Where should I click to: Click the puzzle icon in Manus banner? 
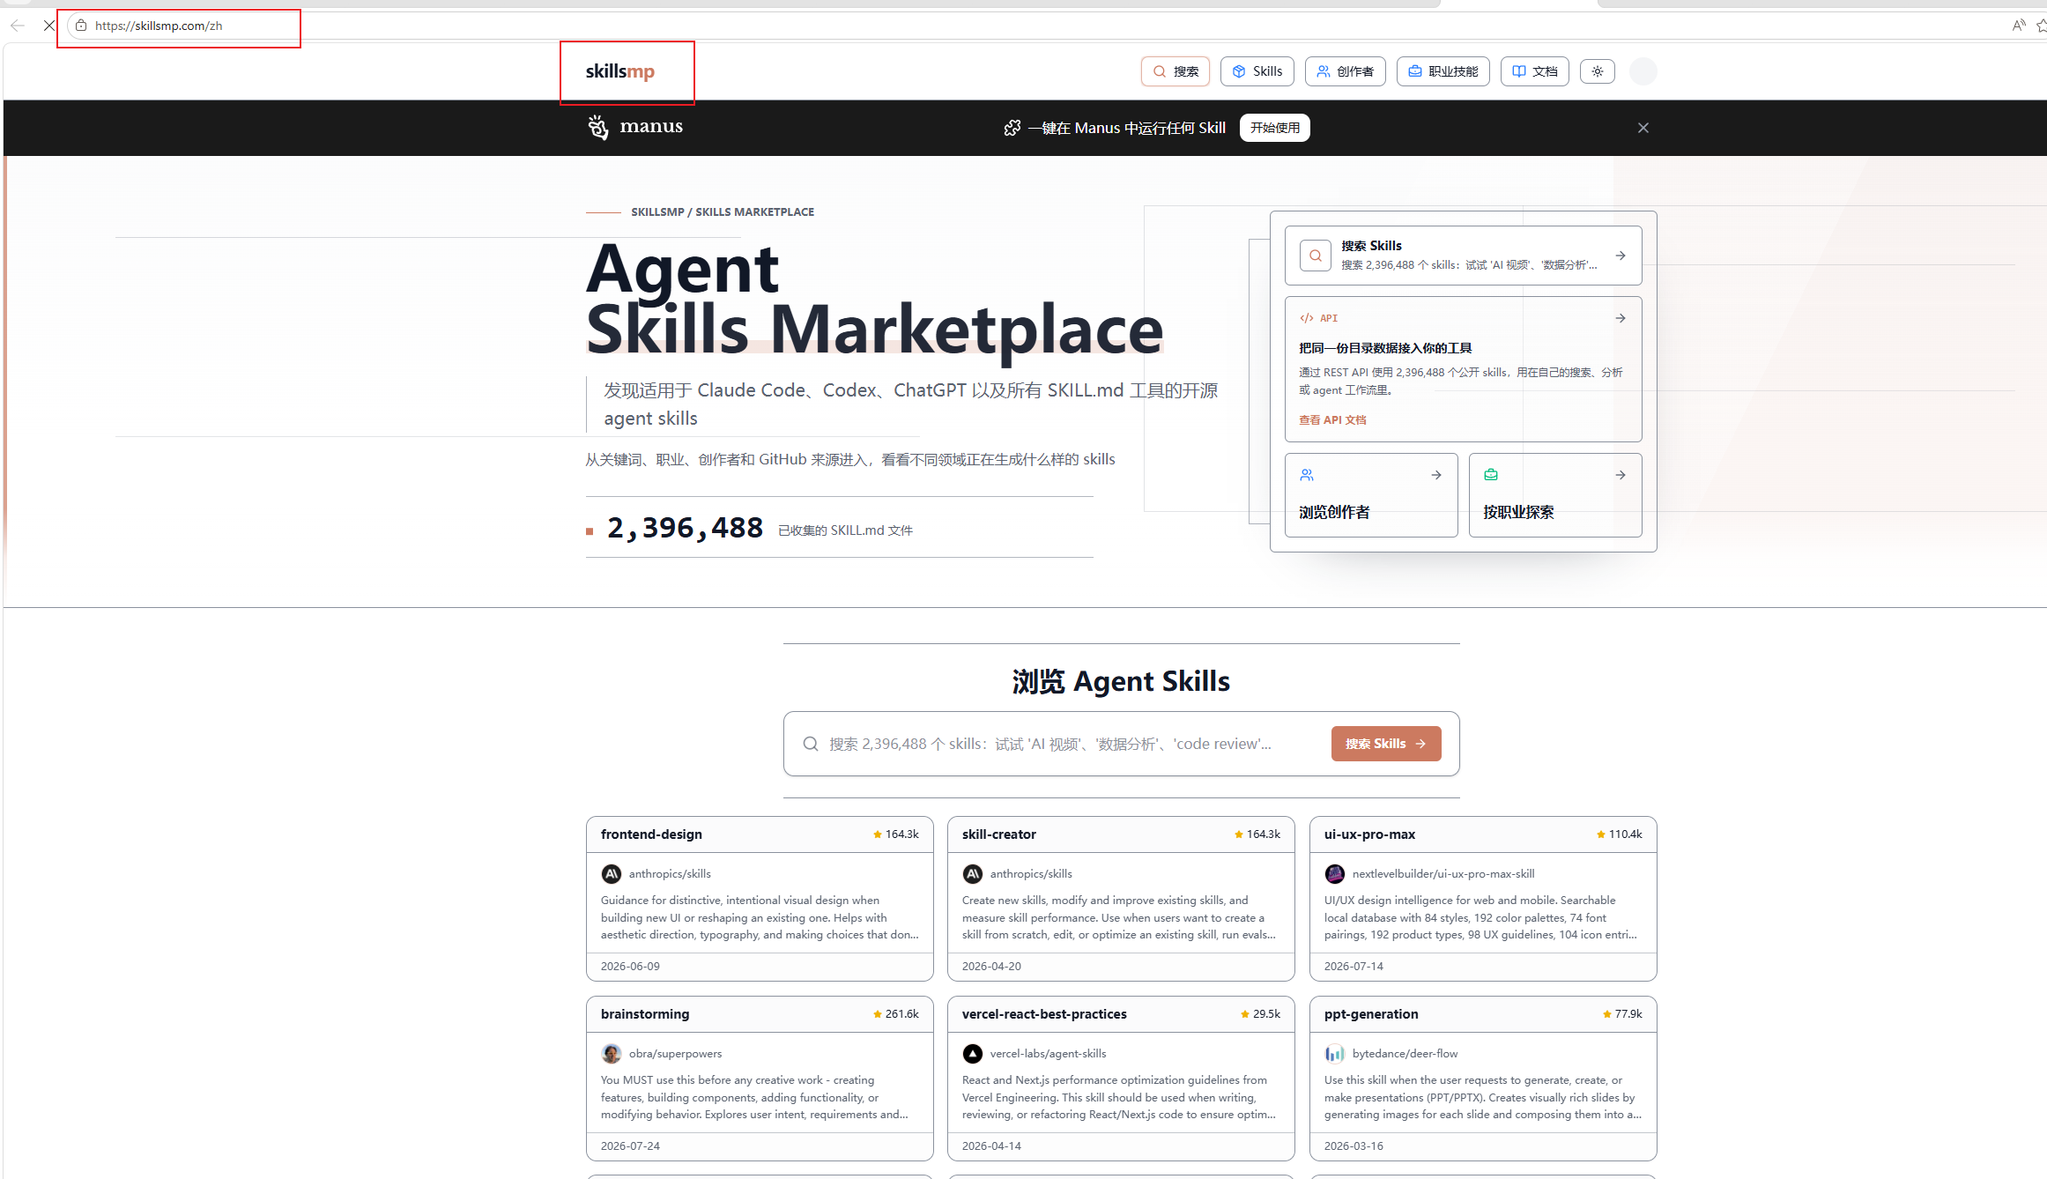point(1012,128)
